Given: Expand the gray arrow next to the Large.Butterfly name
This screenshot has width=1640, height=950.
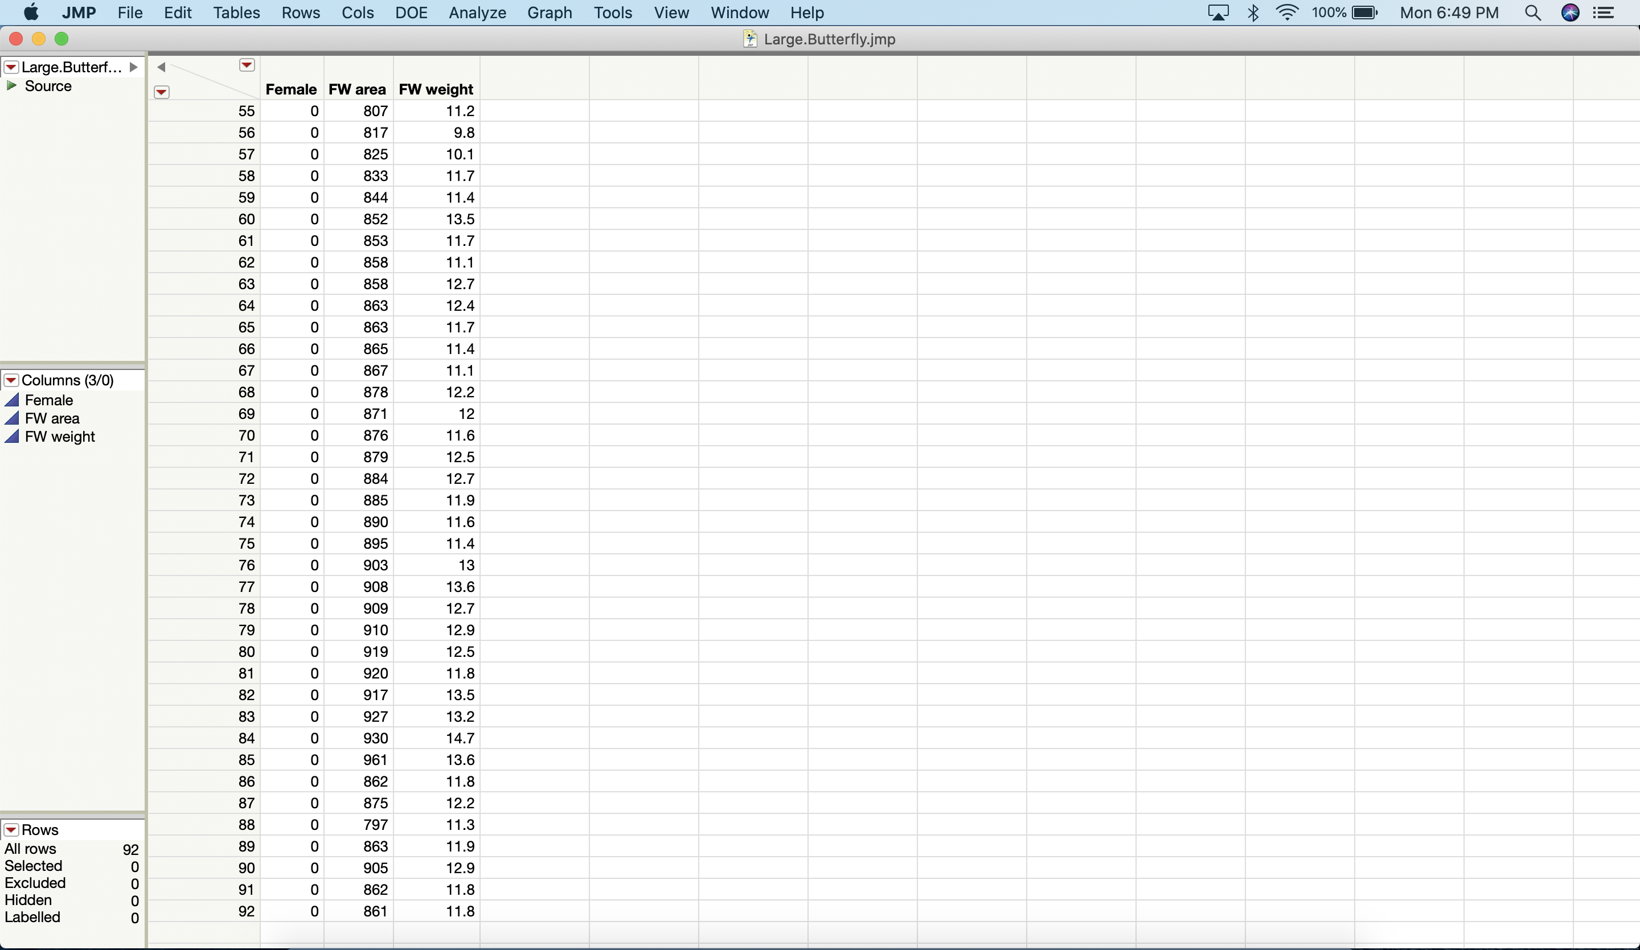Looking at the screenshot, I should (x=133, y=67).
